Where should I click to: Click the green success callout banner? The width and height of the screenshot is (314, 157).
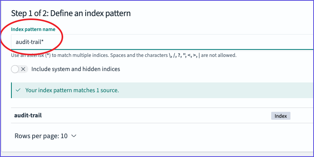(x=162, y=90)
